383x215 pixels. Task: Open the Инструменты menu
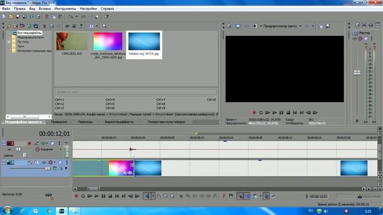tap(65, 8)
